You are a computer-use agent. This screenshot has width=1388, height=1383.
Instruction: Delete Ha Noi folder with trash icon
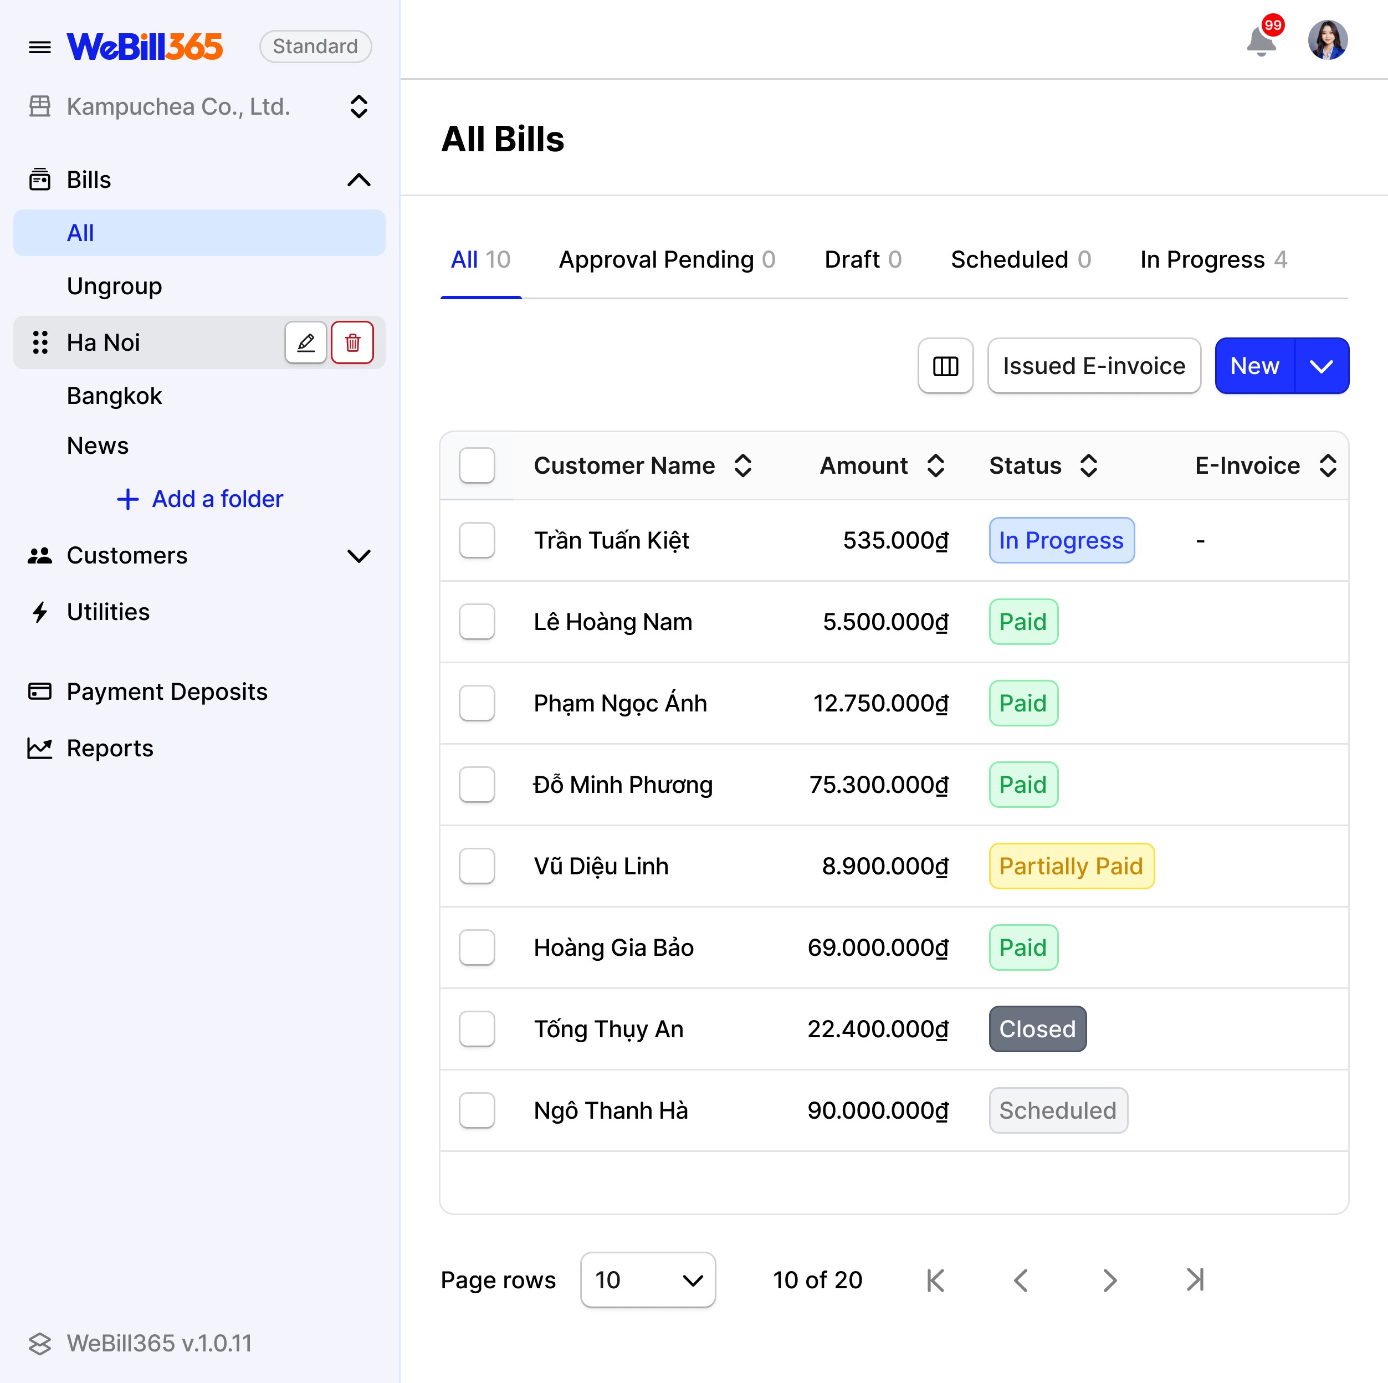[352, 342]
